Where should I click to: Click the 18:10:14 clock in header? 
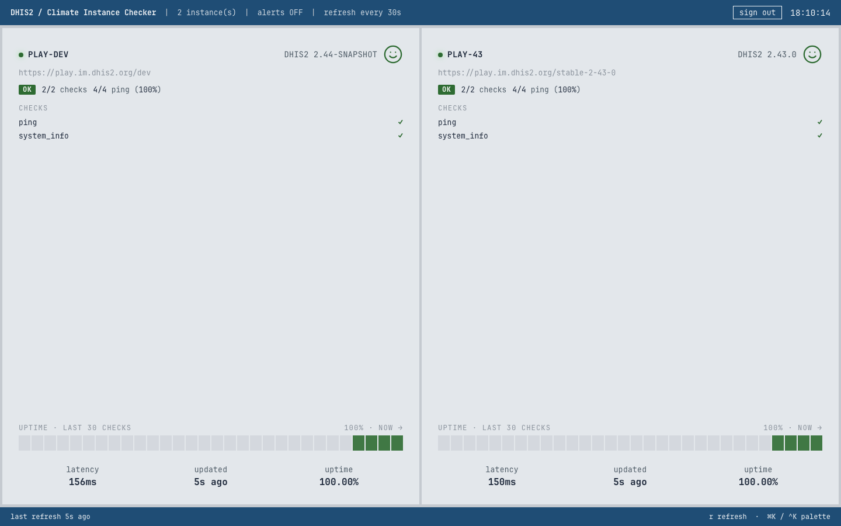pos(811,13)
